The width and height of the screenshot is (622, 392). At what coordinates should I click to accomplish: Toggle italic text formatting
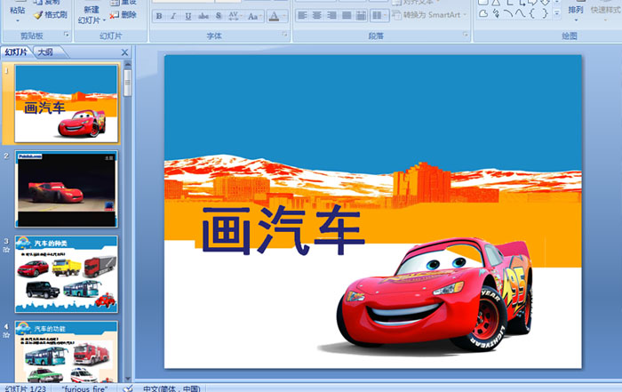(173, 16)
